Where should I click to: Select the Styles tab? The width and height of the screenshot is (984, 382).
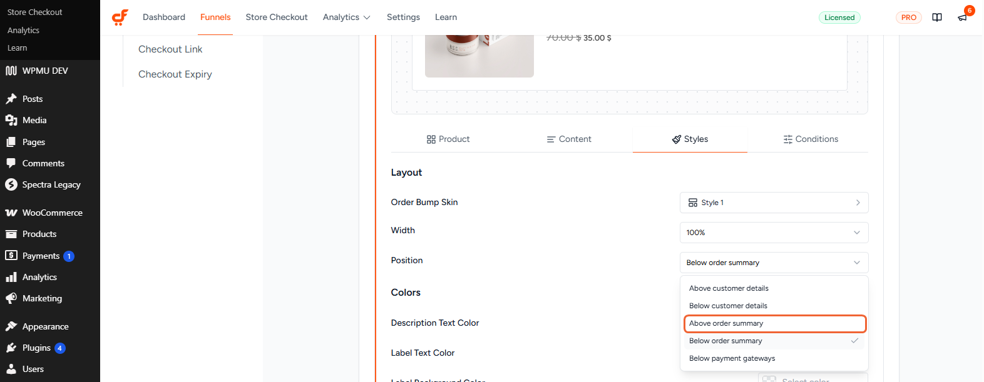pos(690,139)
